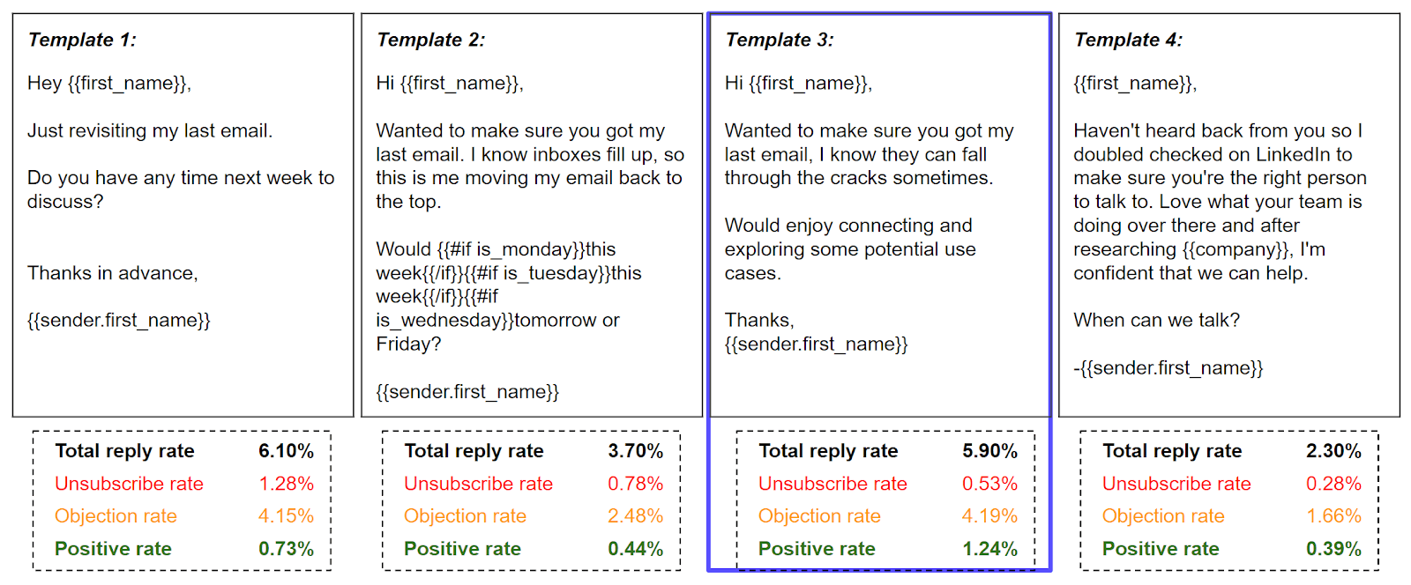1411x585 pixels.
Task: Click Template 1's Unsubscribe rate label
Action: pyautogui.click(x=129, y=484)
